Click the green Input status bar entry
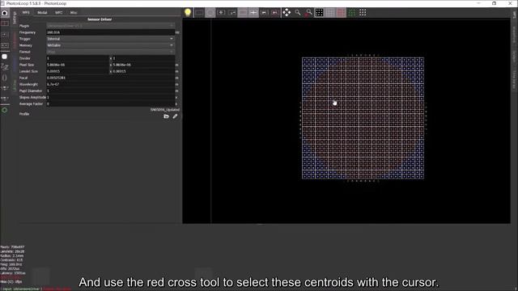The image size is (518, 291). click(x=21, y=289)
